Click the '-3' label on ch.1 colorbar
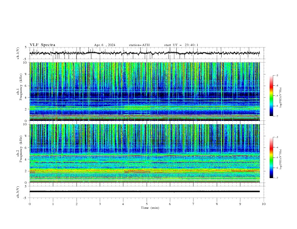The height and width of the screenshot is (229, 297). coord(277,75)
